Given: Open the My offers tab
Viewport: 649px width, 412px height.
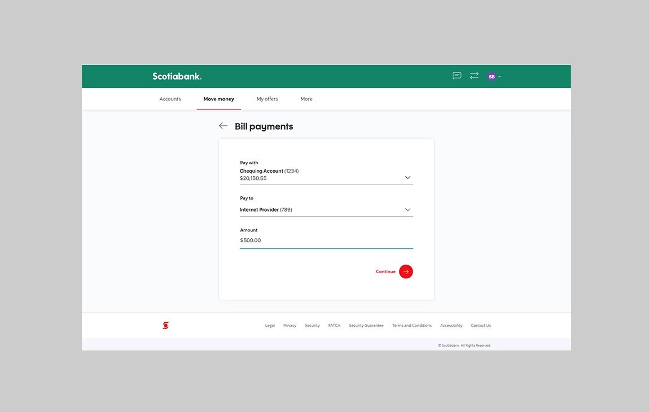Looking at the screenshot, I should pos(267,99).
